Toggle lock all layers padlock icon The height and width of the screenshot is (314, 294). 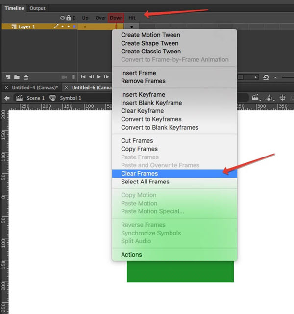(x=69, y=18)
